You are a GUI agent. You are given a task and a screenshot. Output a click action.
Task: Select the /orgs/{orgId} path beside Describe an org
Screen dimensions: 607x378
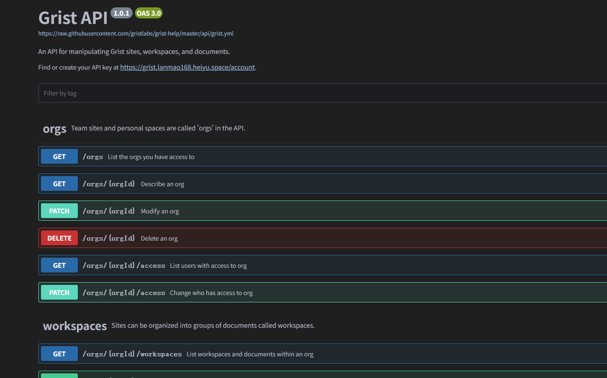[109, 184]
